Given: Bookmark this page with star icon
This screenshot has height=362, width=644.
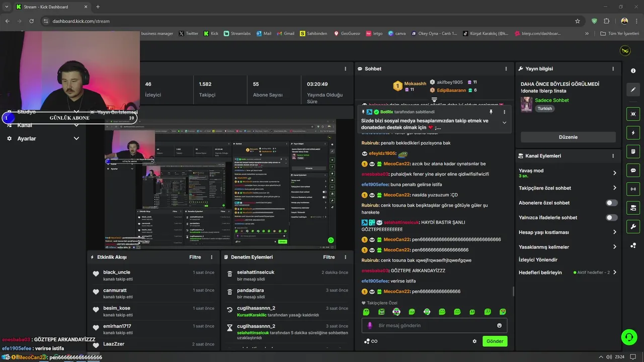Looking at the screenshot, I should pos(578,21).
